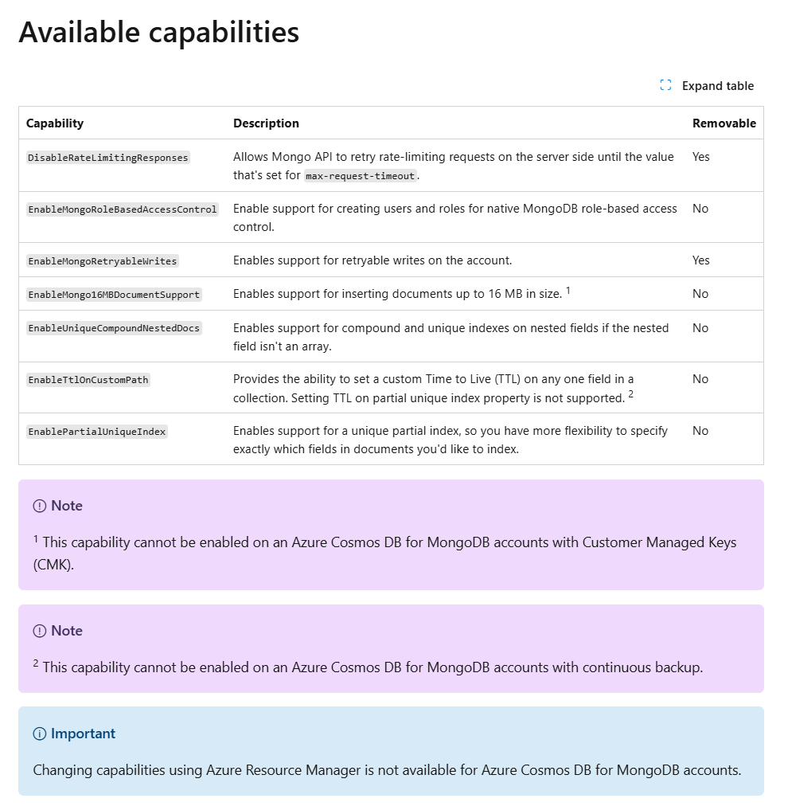The height and width of the screenshot is (806, 788).
Task: Click the EnableTtlOnCustomPath capability cell
Action: (x=88, y=379)
